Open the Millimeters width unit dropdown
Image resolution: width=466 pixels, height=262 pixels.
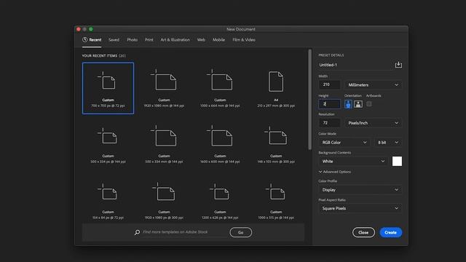(374, 85)
